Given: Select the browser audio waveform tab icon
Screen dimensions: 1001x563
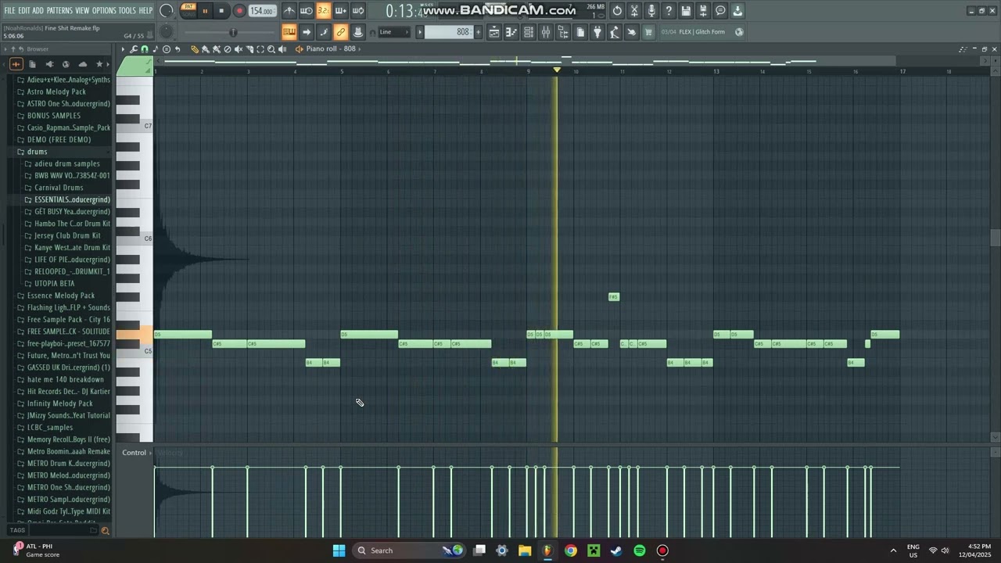Looking at the screenshot, I should point(16,64).
